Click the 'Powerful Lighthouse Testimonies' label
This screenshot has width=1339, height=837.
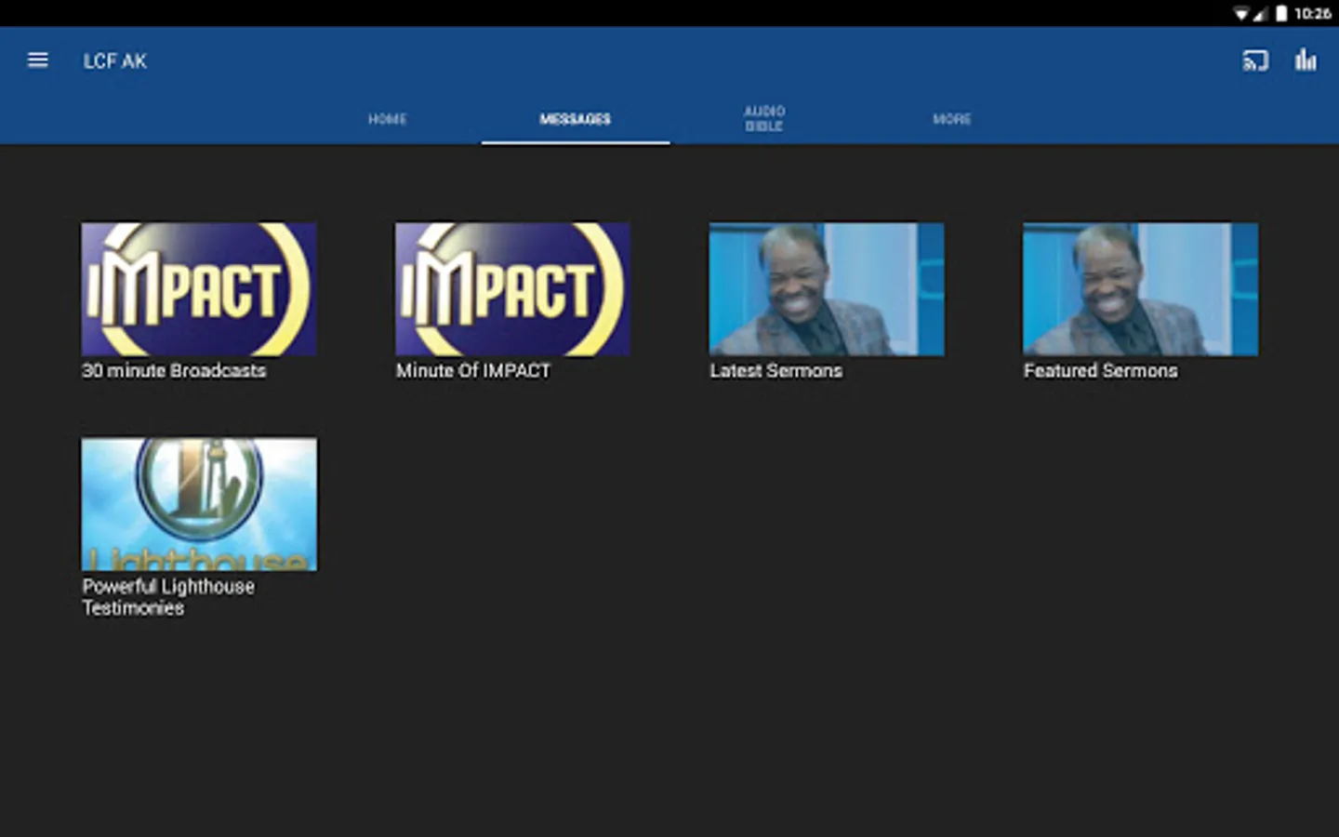168,597
